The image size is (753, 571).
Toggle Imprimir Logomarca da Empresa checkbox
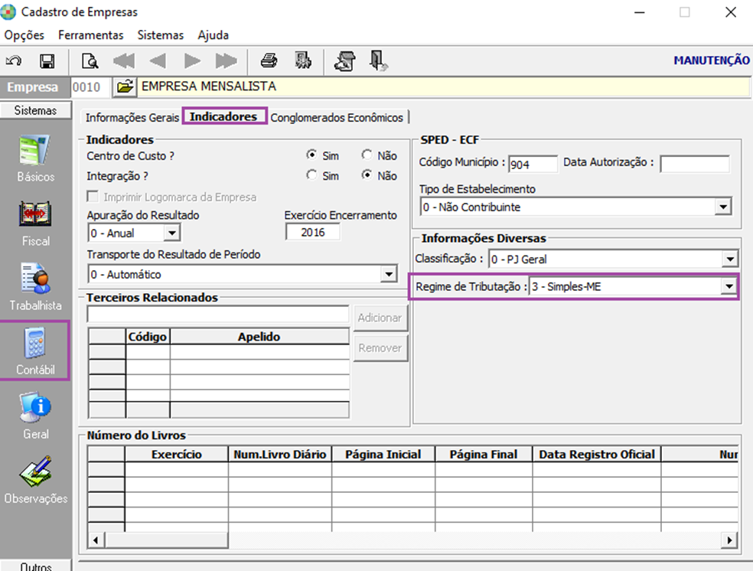pos(93,197)
